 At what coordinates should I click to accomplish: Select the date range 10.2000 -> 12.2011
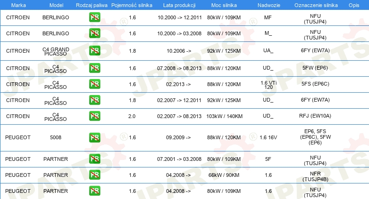coord(180,17)
